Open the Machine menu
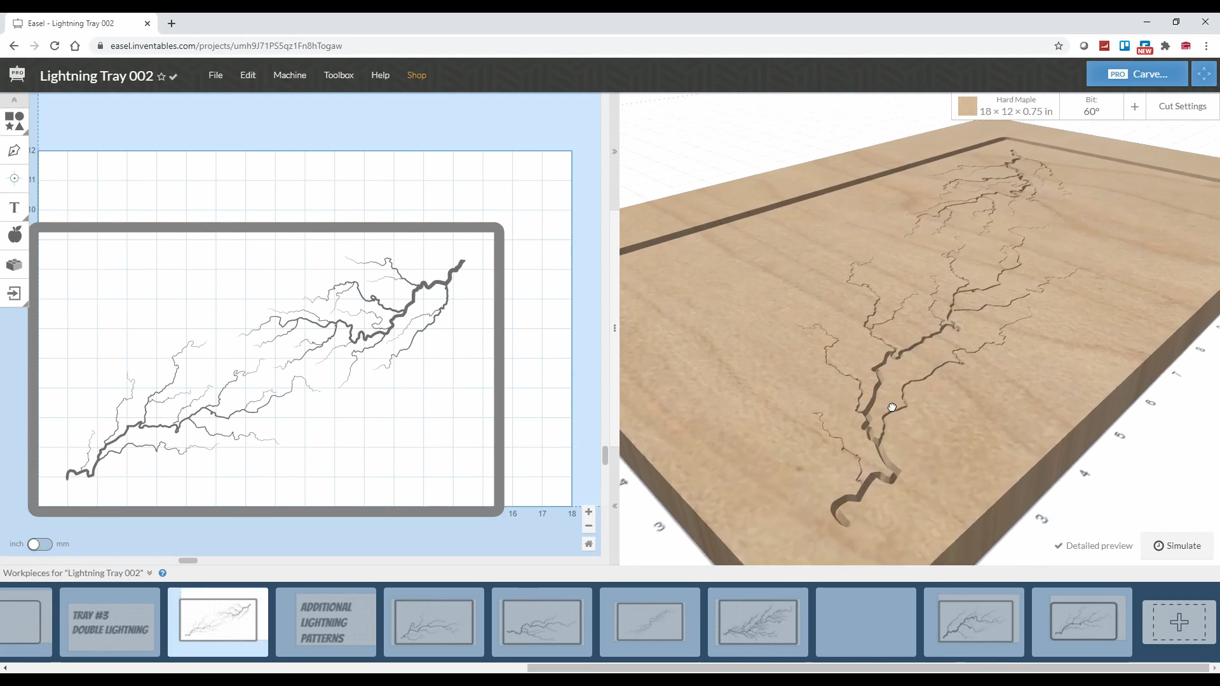The image size is (1220, 686). tap(290, 75)
